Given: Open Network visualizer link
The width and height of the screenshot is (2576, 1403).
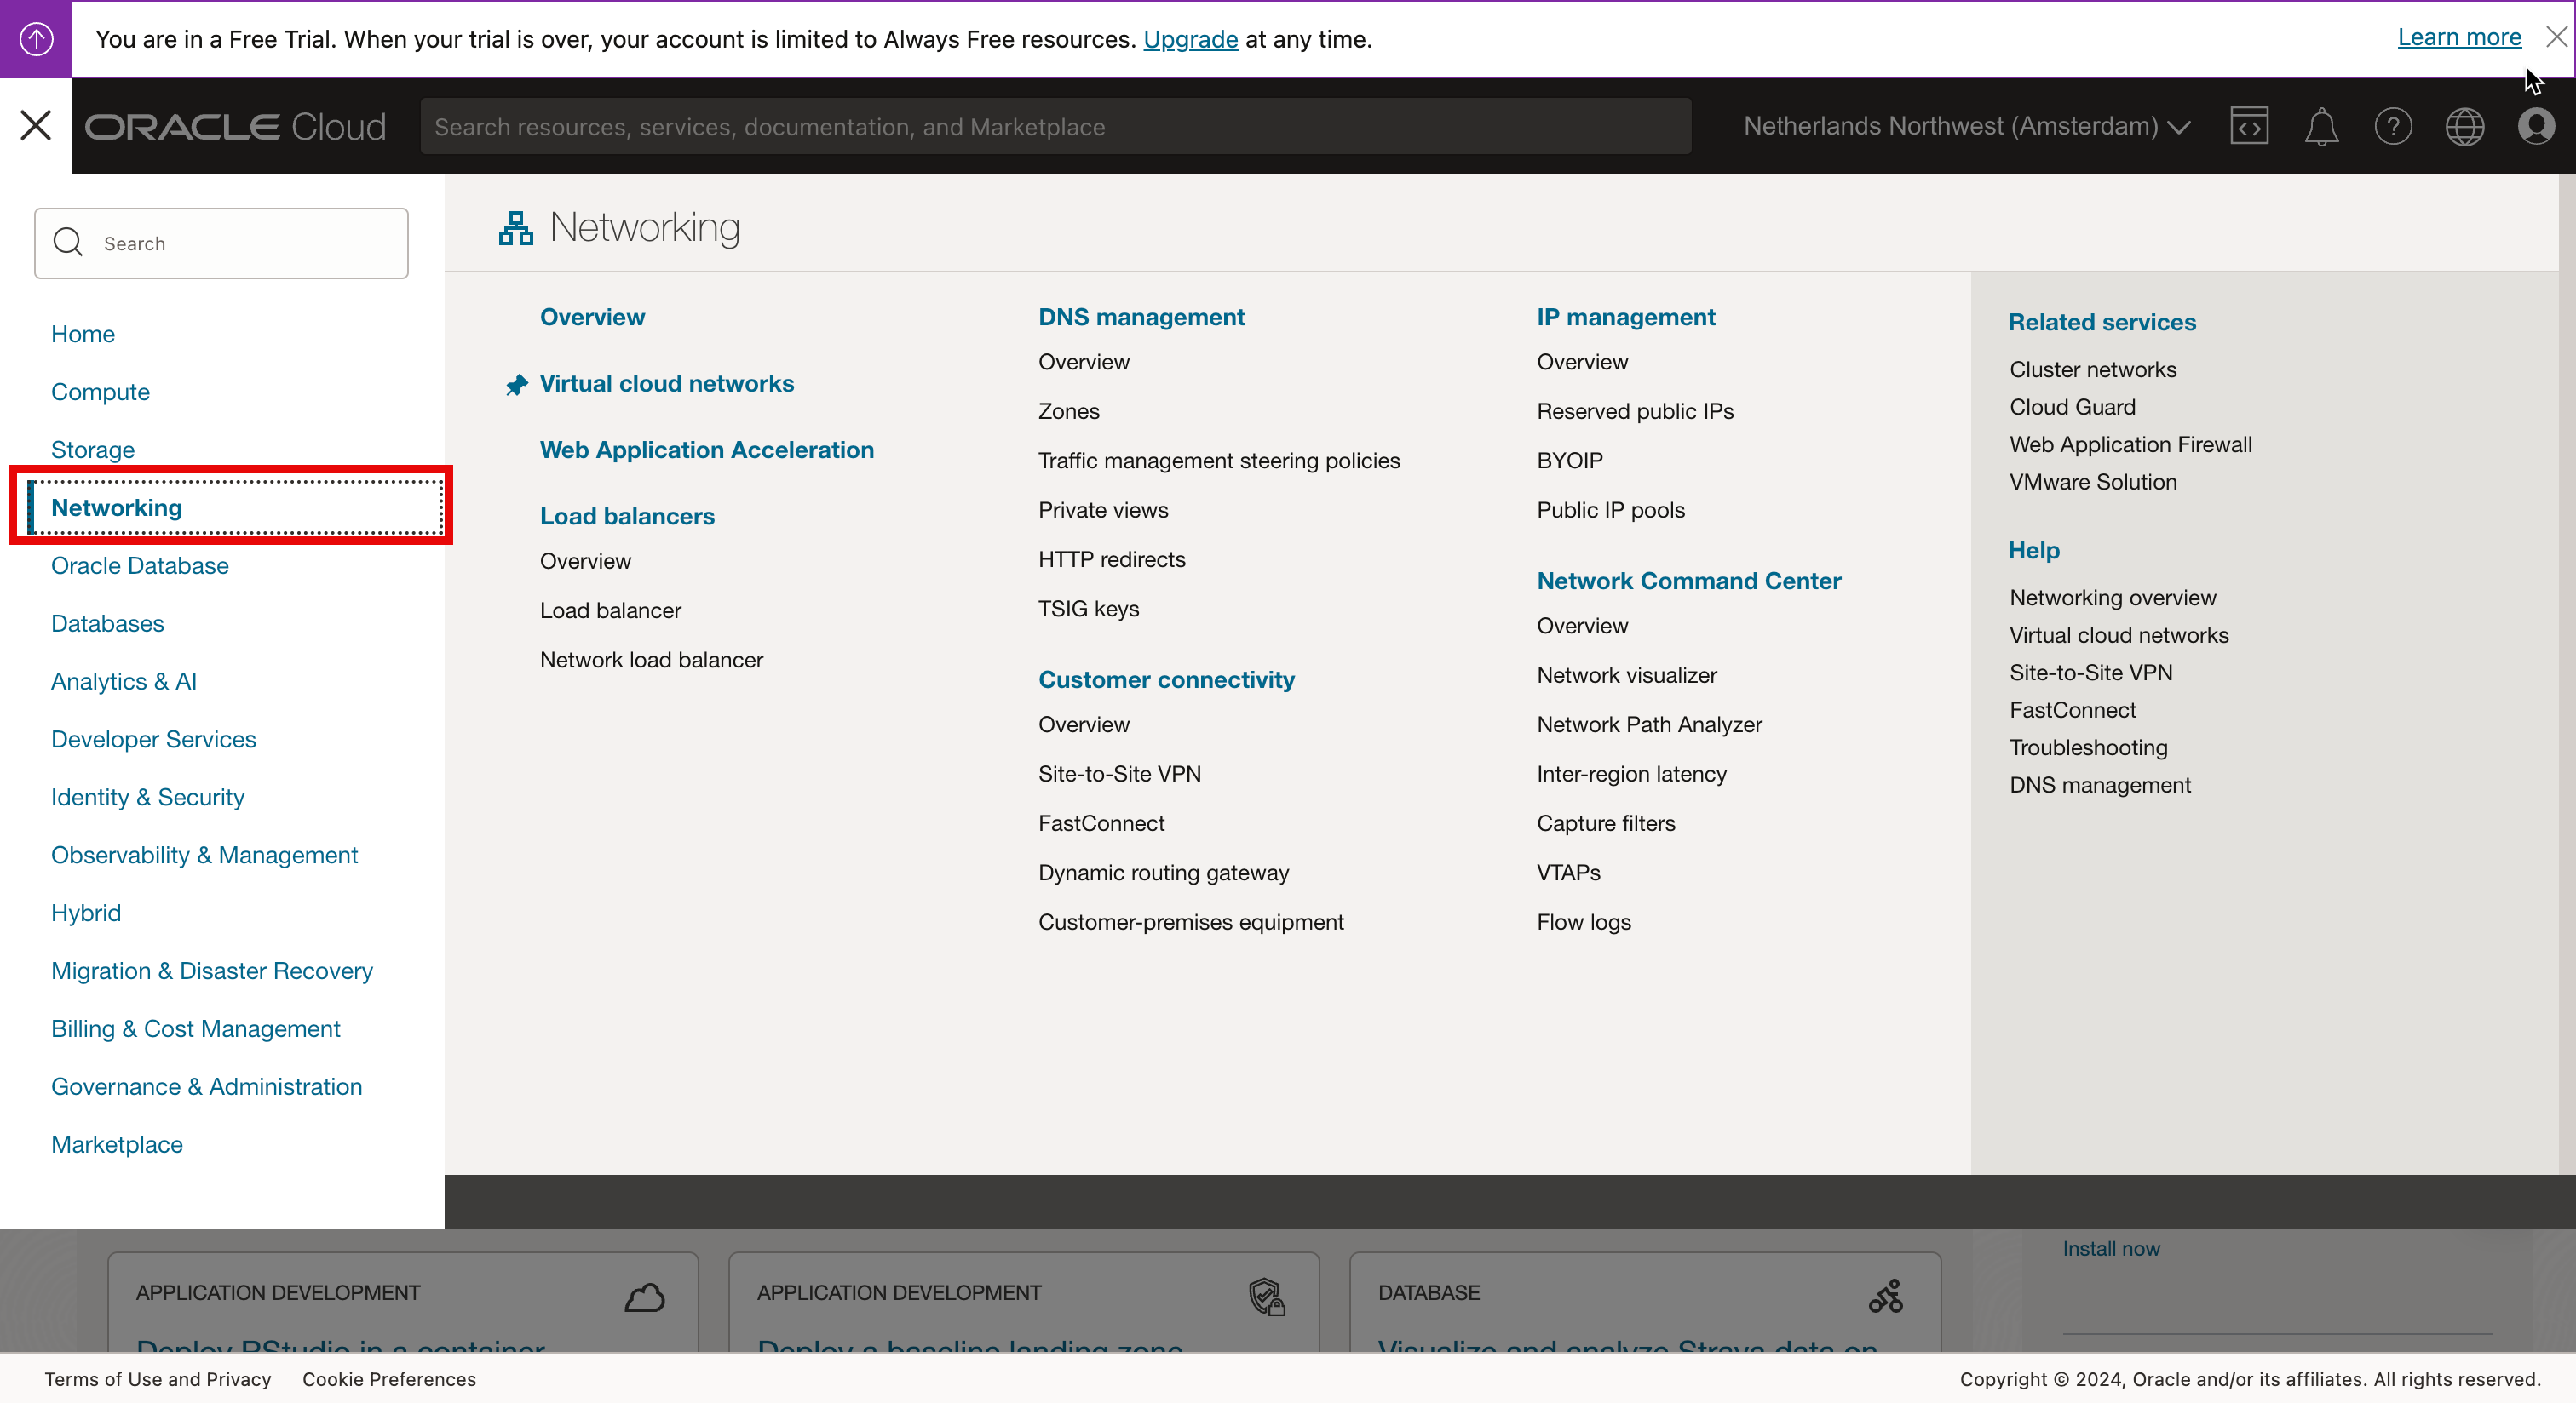Looking at the screenshot, I should [x=1626, y=675].
